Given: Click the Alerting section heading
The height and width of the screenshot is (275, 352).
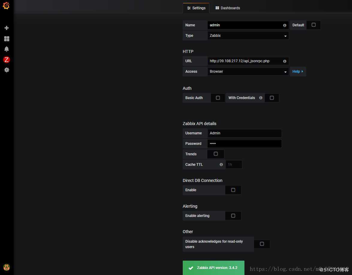Looking at the screenshot, I should (x=190, y=206).
